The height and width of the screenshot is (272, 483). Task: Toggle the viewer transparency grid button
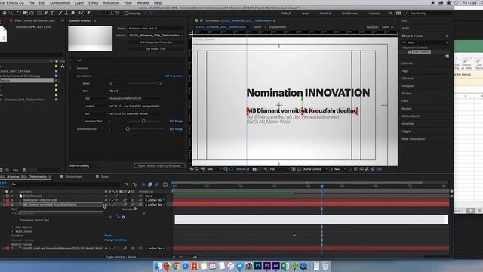[x=299, y=169]
